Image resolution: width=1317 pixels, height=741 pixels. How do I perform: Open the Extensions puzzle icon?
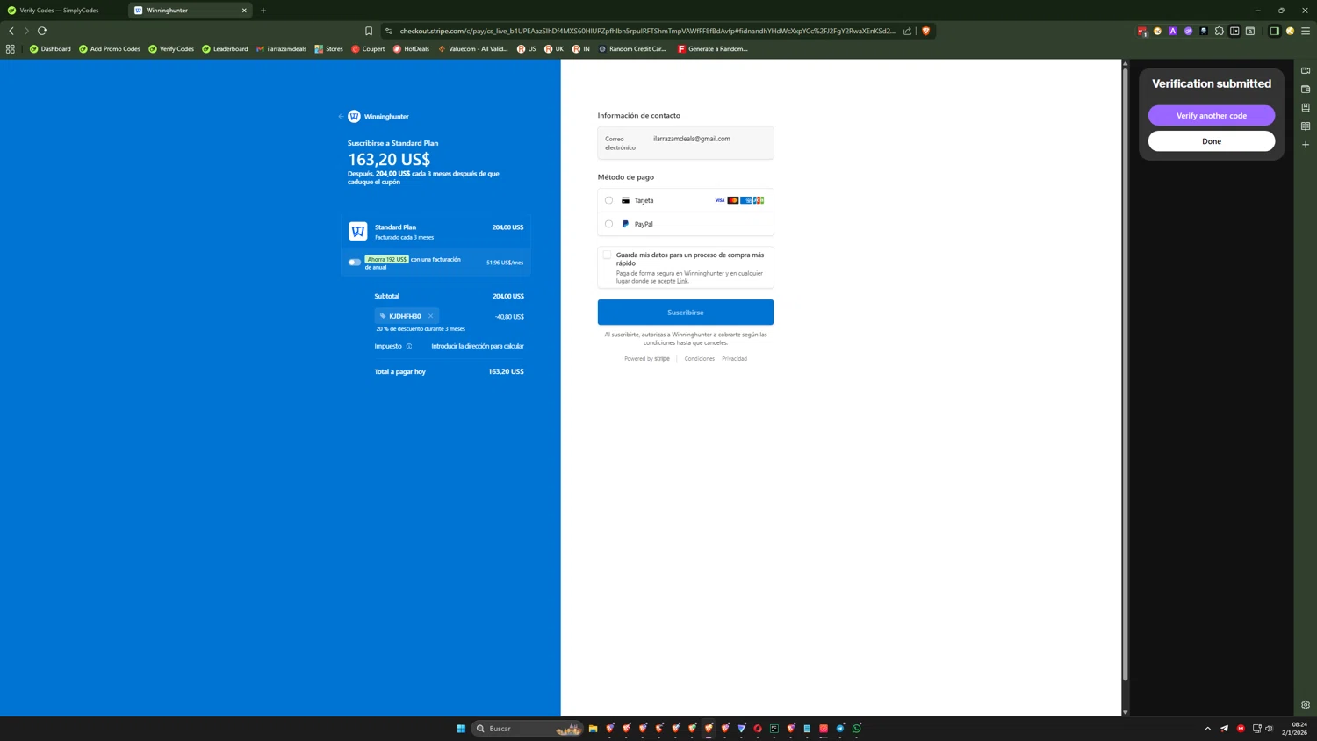click(1219, 31)
